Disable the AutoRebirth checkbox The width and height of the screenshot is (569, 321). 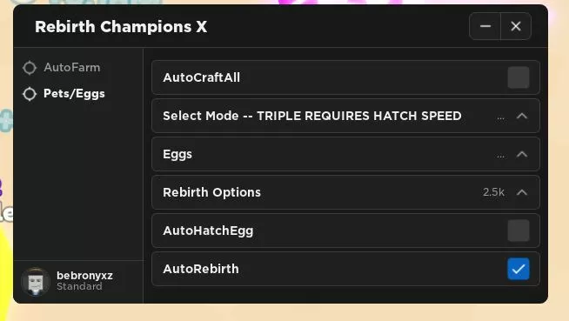tap(519, 269)
